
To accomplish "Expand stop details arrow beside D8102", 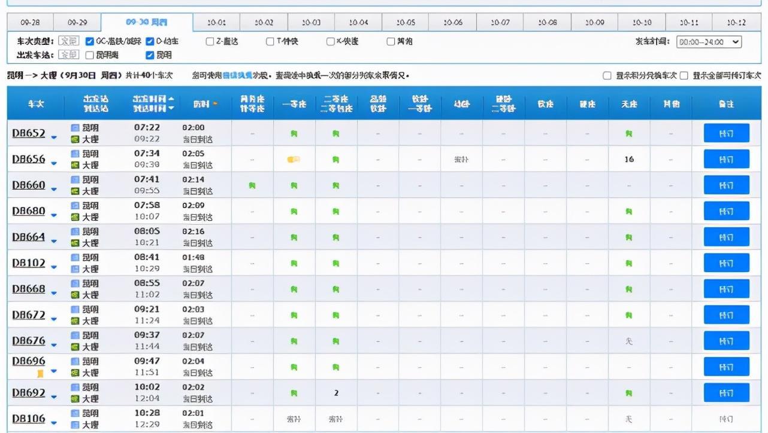I will coord(54,267).
